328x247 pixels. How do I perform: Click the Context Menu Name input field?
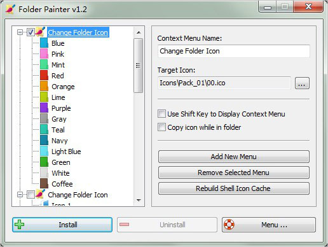tap(234, 51)
